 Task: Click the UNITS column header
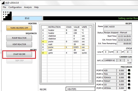click(85, 27)
